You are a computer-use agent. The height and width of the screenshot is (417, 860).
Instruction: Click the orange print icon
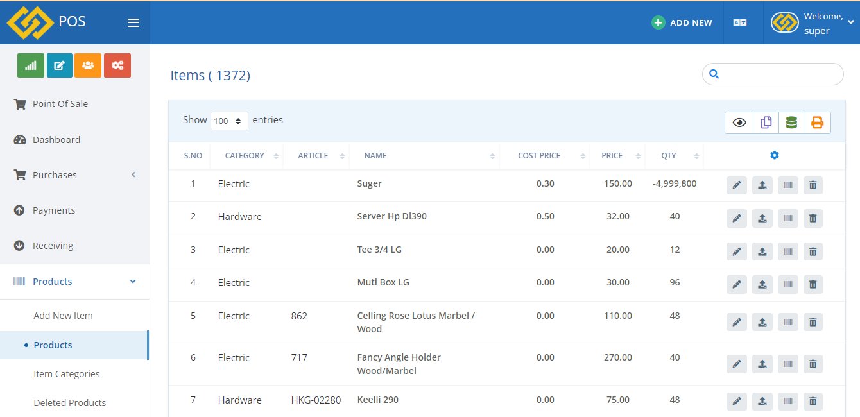817,123
